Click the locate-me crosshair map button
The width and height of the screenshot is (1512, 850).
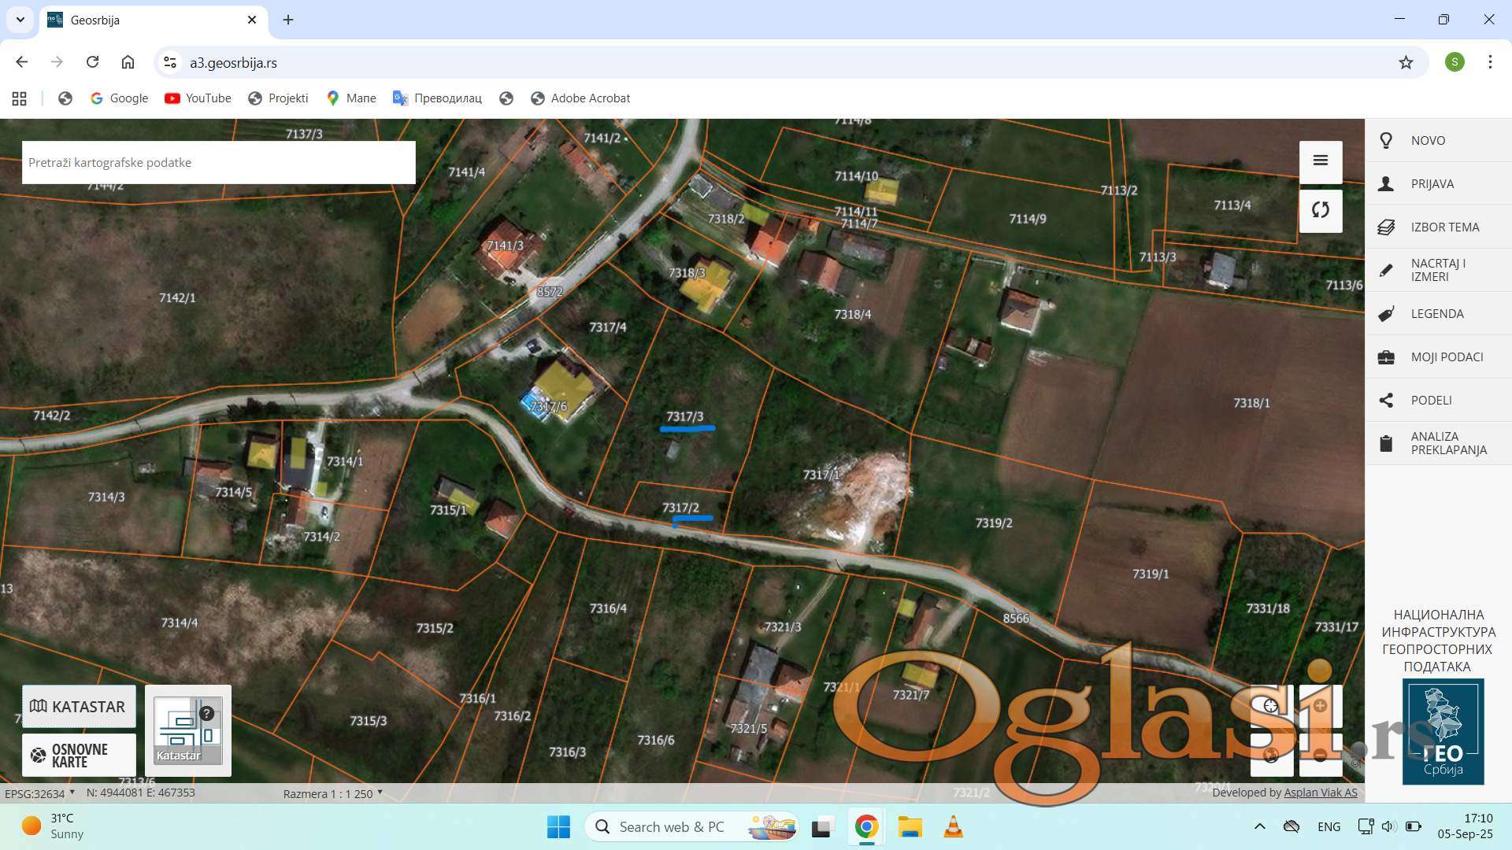point(1271,706)
